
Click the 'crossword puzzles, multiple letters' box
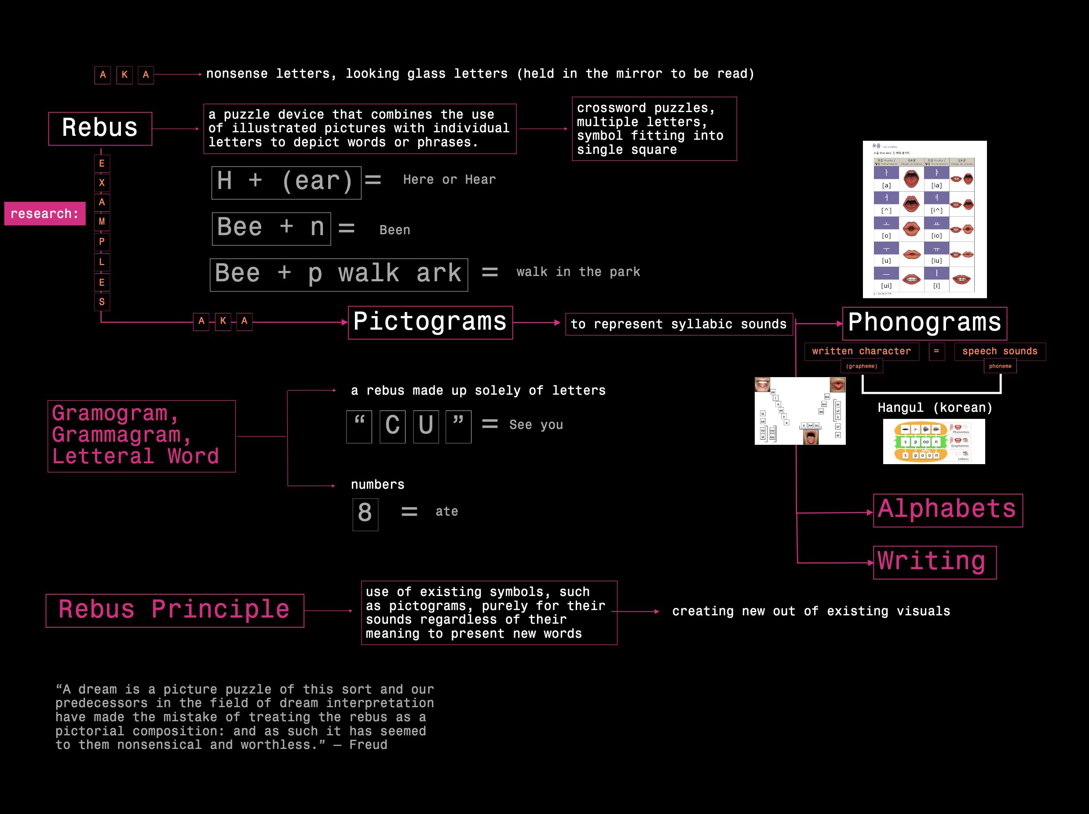pyautogui.click(x=654, y=129)
